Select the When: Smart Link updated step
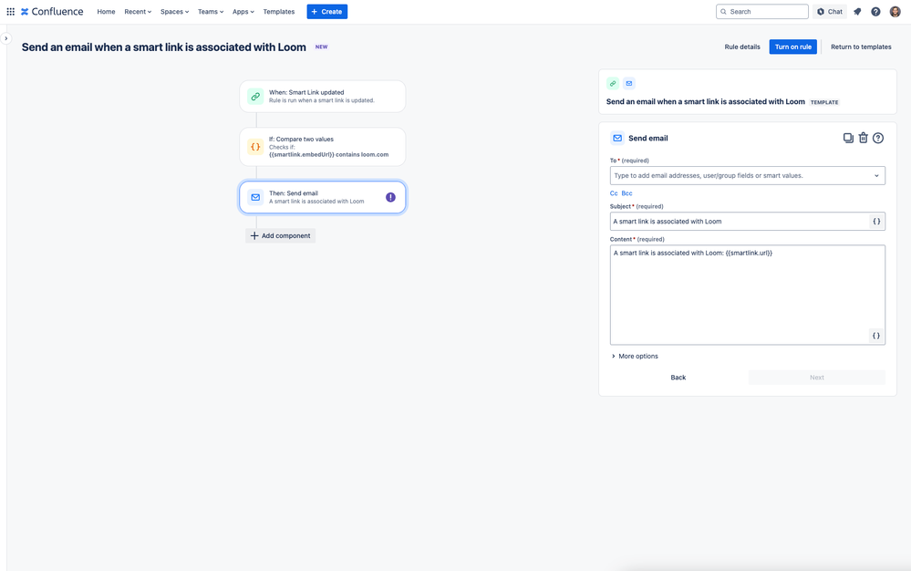 [323, 97]
